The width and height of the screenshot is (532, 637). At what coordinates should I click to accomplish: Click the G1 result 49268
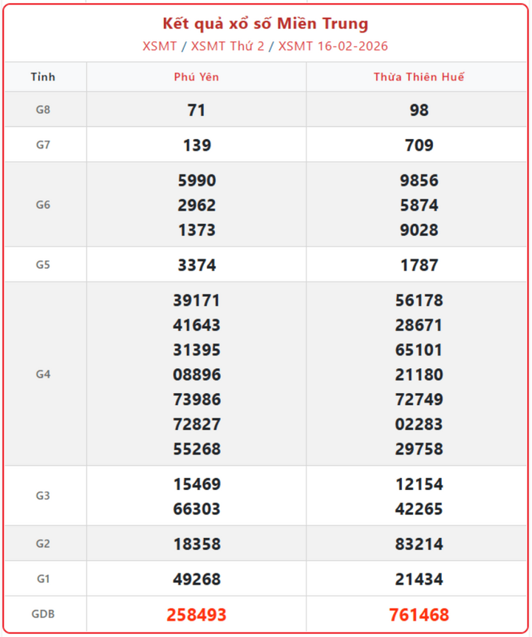coord(197,579)
